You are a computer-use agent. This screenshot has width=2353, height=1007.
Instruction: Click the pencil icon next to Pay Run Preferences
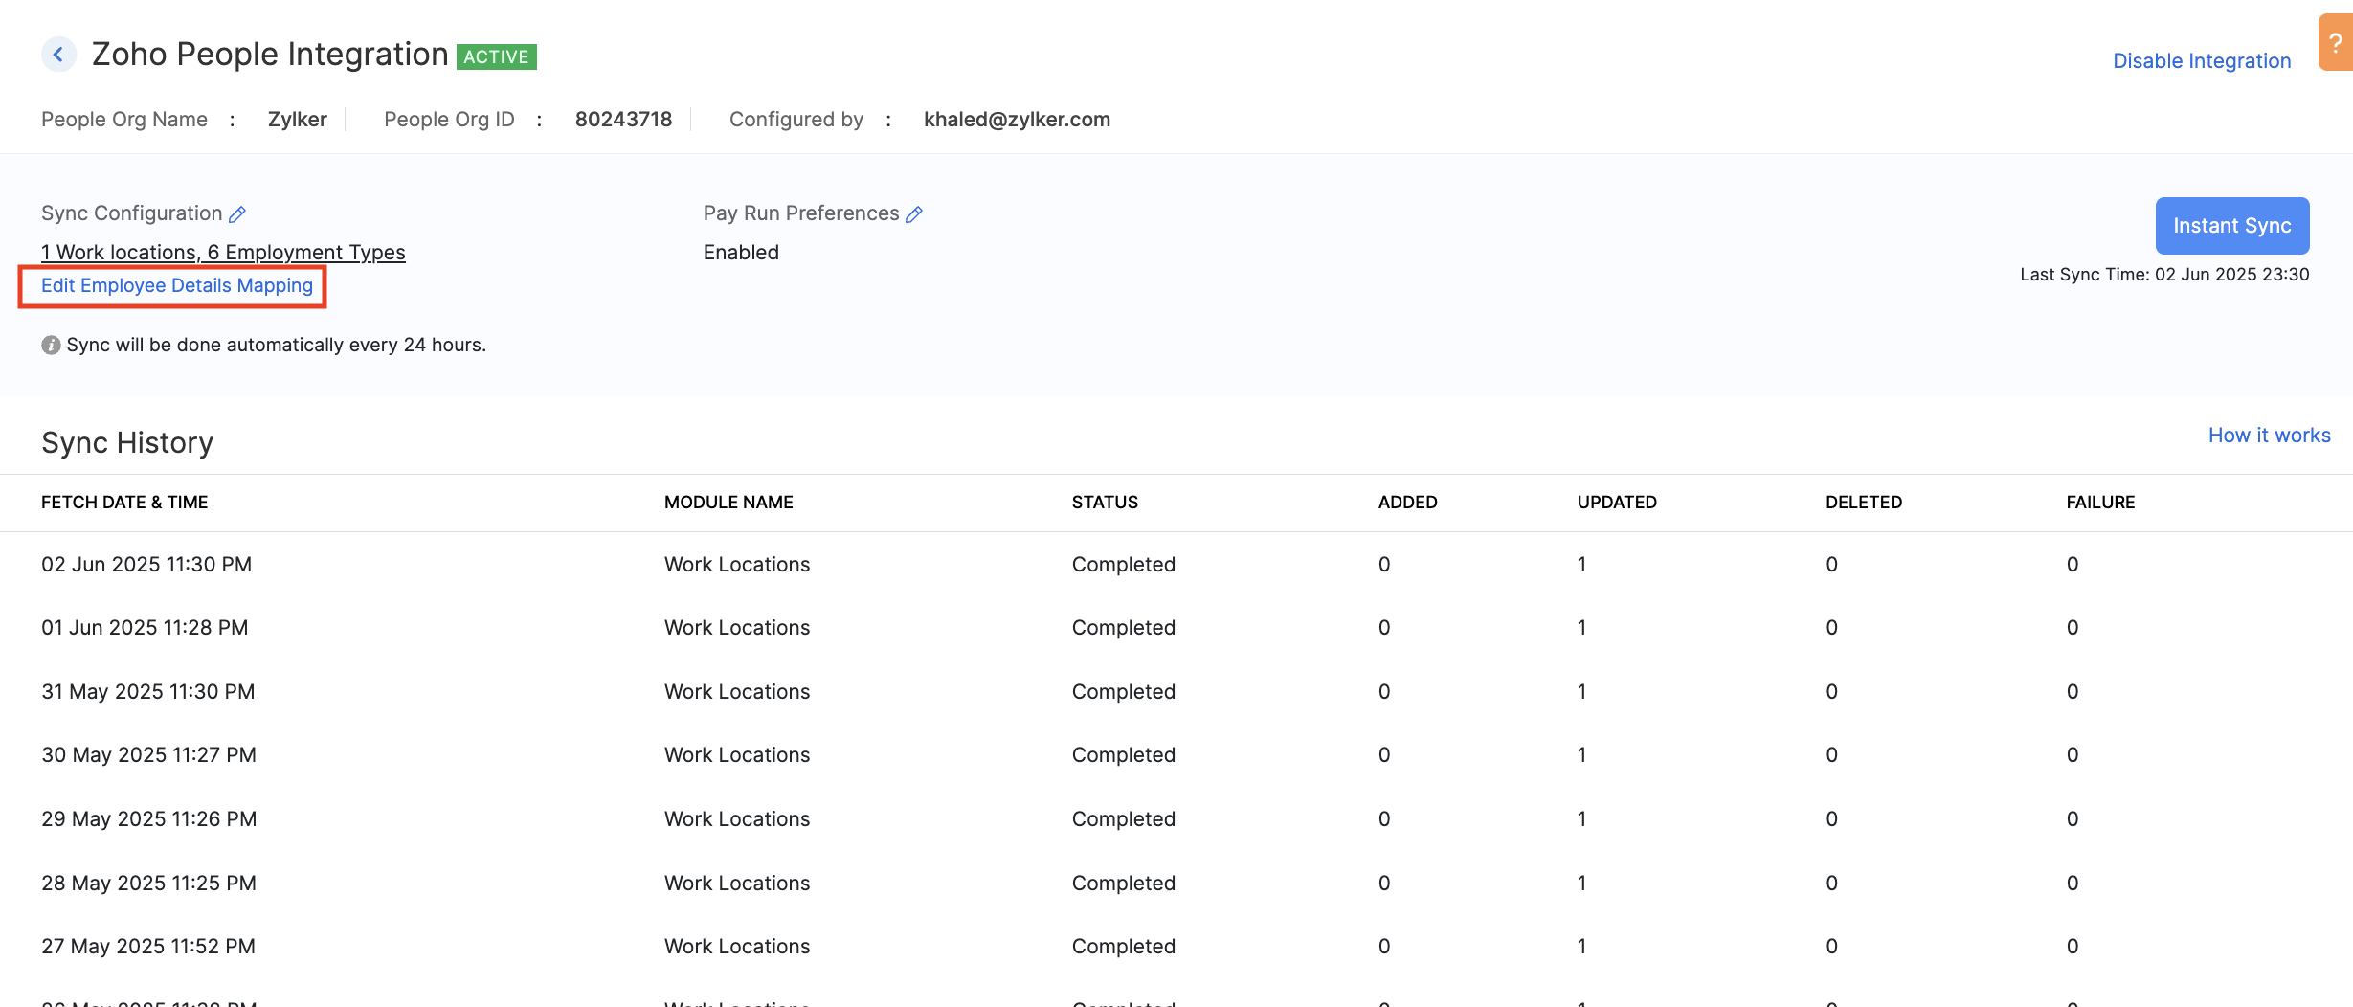coord(914,214)
